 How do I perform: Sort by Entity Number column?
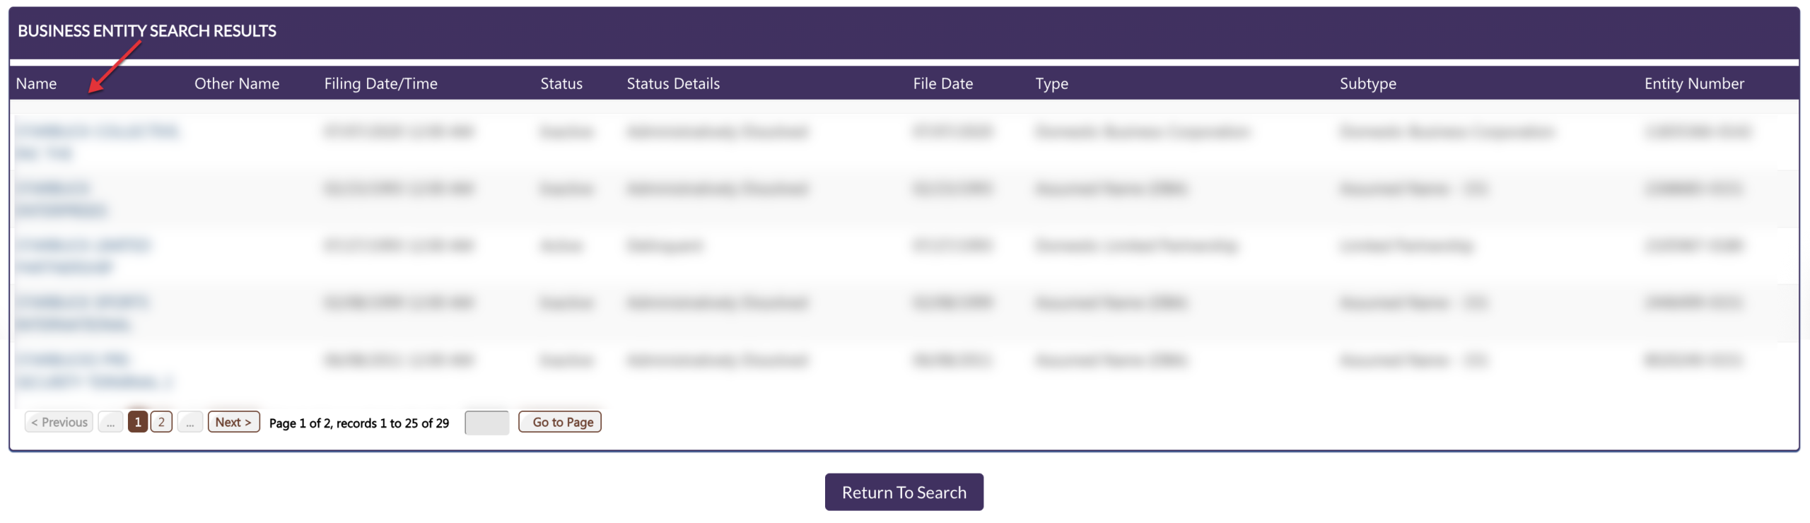point(1693,83)
